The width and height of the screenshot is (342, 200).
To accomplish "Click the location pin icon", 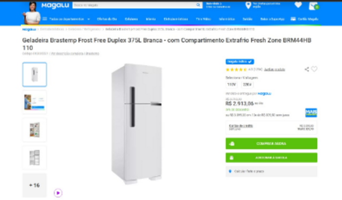I will [248, 5].
